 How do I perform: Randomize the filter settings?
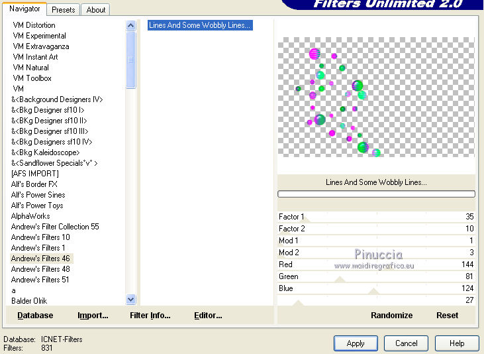[x=392, y=316]
